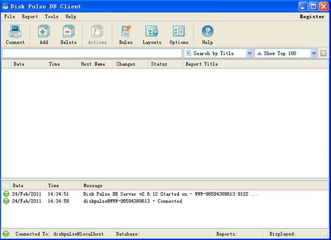The height and width of the screenshot is (240, 331).
Task: Select the 'Disk Pulse DB Server v2.6.12 Started' message
Action: coord(171,194)
